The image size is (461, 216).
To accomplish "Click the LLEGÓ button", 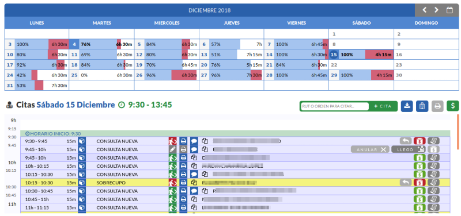I will click(x=409, y=149).
